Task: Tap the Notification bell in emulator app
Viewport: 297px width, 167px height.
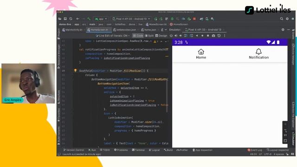Action: (259, 54)
